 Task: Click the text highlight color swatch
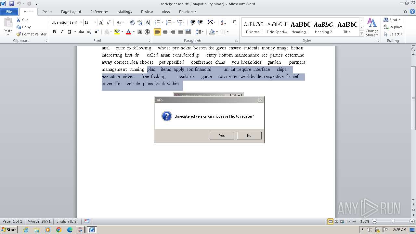tap(117, 32)
